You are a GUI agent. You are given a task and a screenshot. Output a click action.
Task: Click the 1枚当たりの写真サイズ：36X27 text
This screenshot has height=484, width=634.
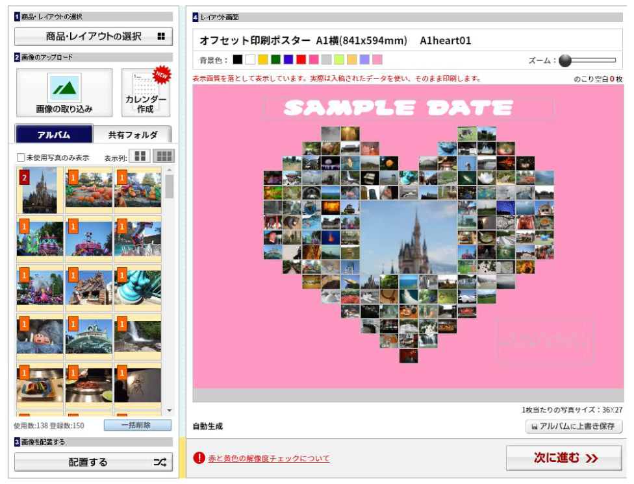pos(572,409)
